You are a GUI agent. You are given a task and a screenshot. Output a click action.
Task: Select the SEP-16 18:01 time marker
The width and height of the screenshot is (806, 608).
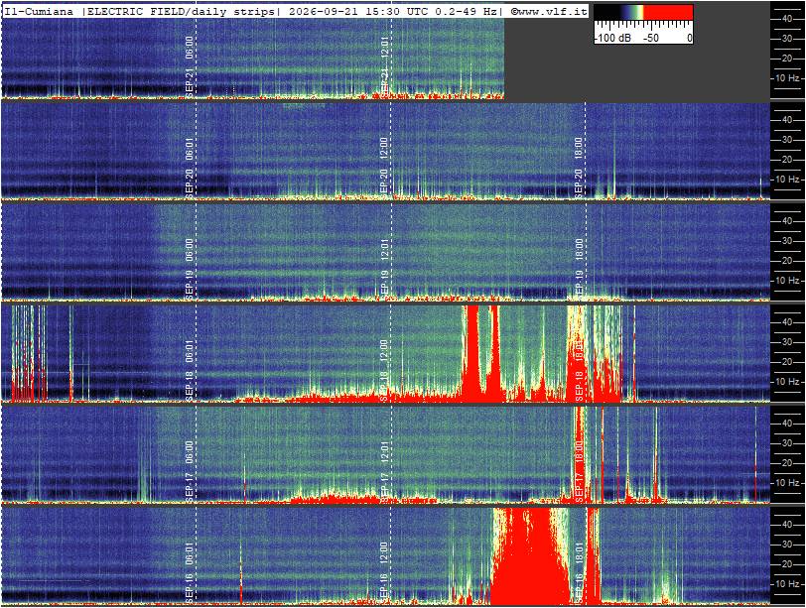[579, 572]
